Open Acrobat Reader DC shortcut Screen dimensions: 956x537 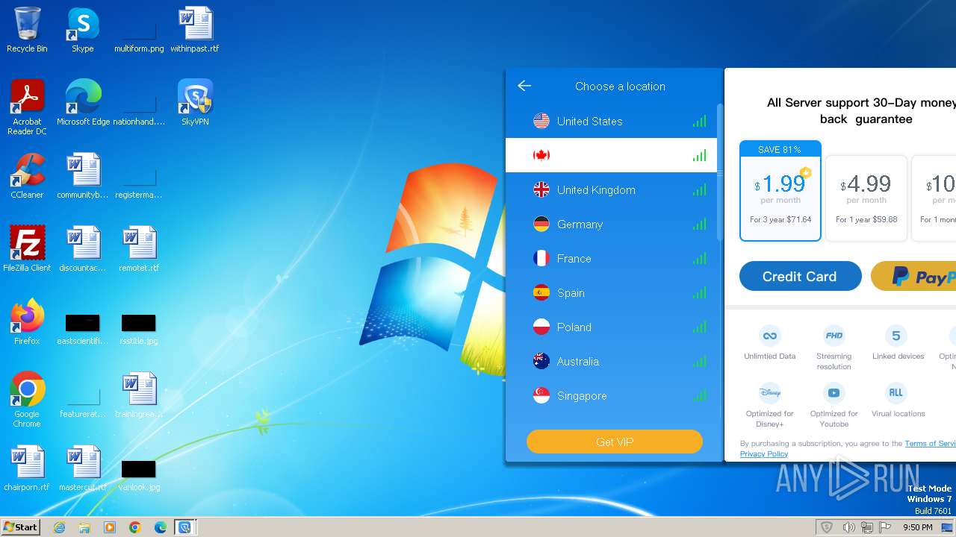pos(27,107)
